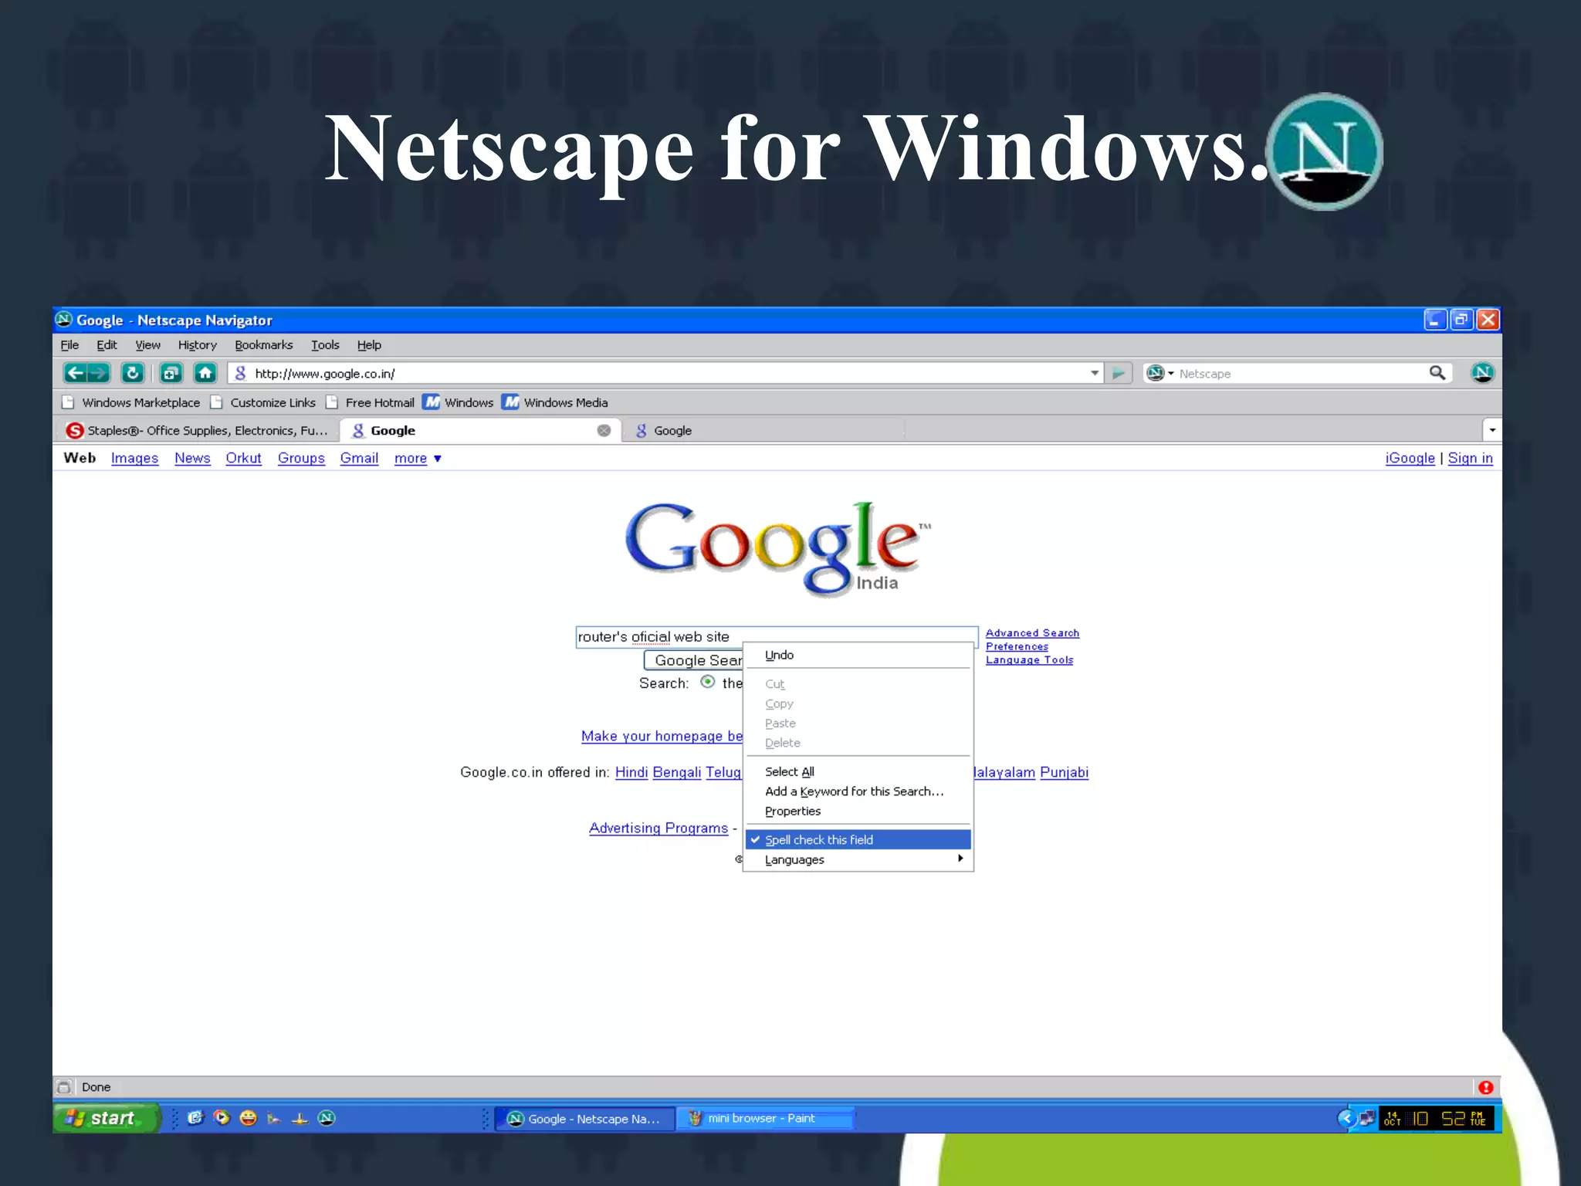This screenshot has width=1581, height=1186.
Task: Open the tab list dropdown arrow
Action: [x=1491, y=430]
